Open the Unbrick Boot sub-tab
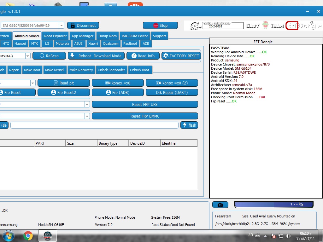 [x=139, y=70]
